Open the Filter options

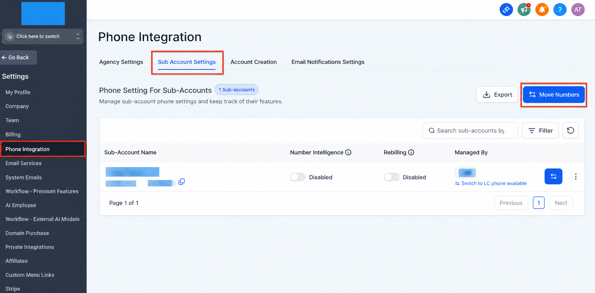point(540,130)
